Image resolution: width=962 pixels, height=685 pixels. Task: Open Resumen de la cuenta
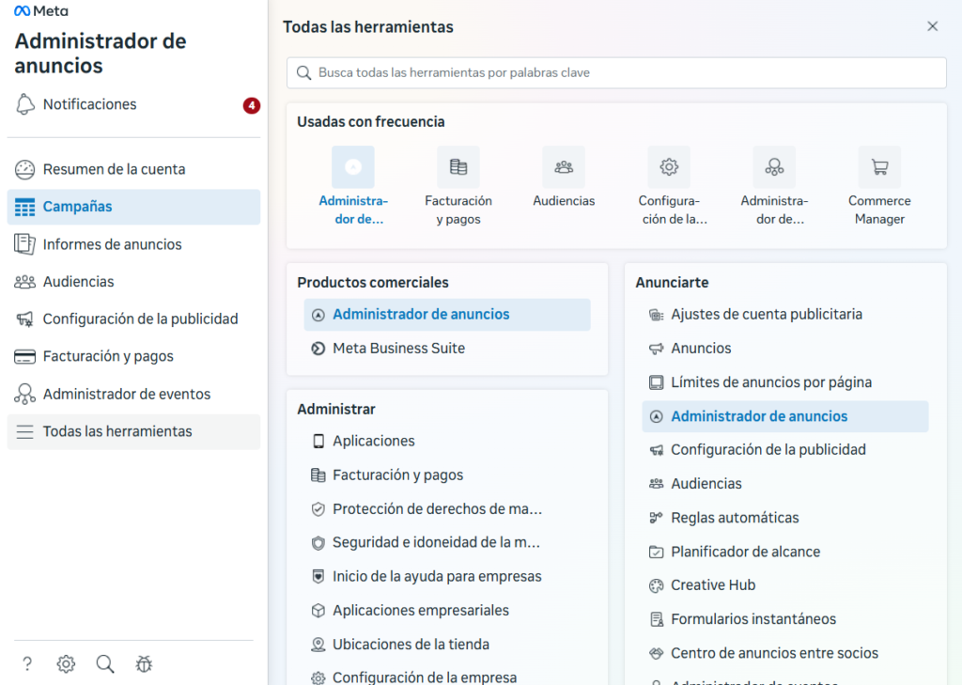click(133, 169)
